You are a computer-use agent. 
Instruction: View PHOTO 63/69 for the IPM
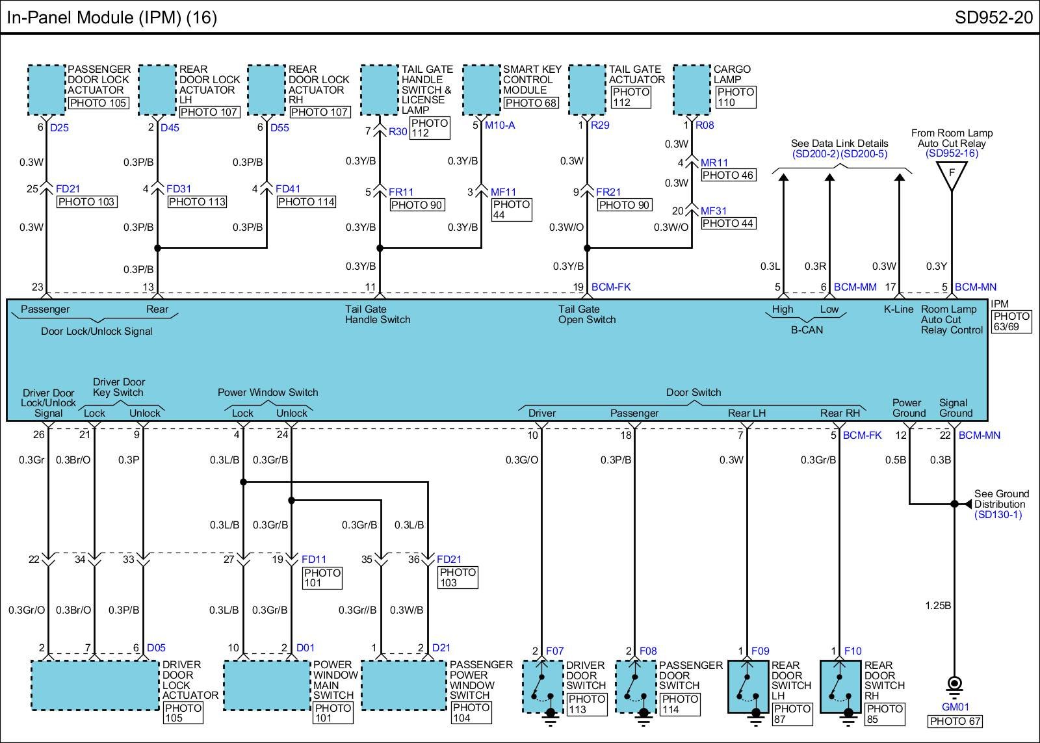1011,321
